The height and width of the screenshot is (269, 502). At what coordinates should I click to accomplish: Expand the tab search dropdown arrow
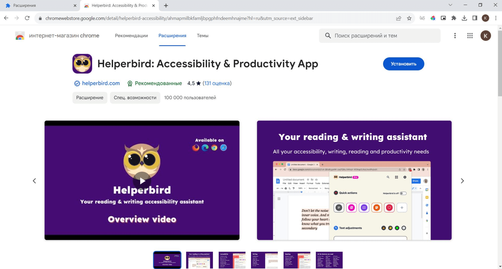click(450, 5)
